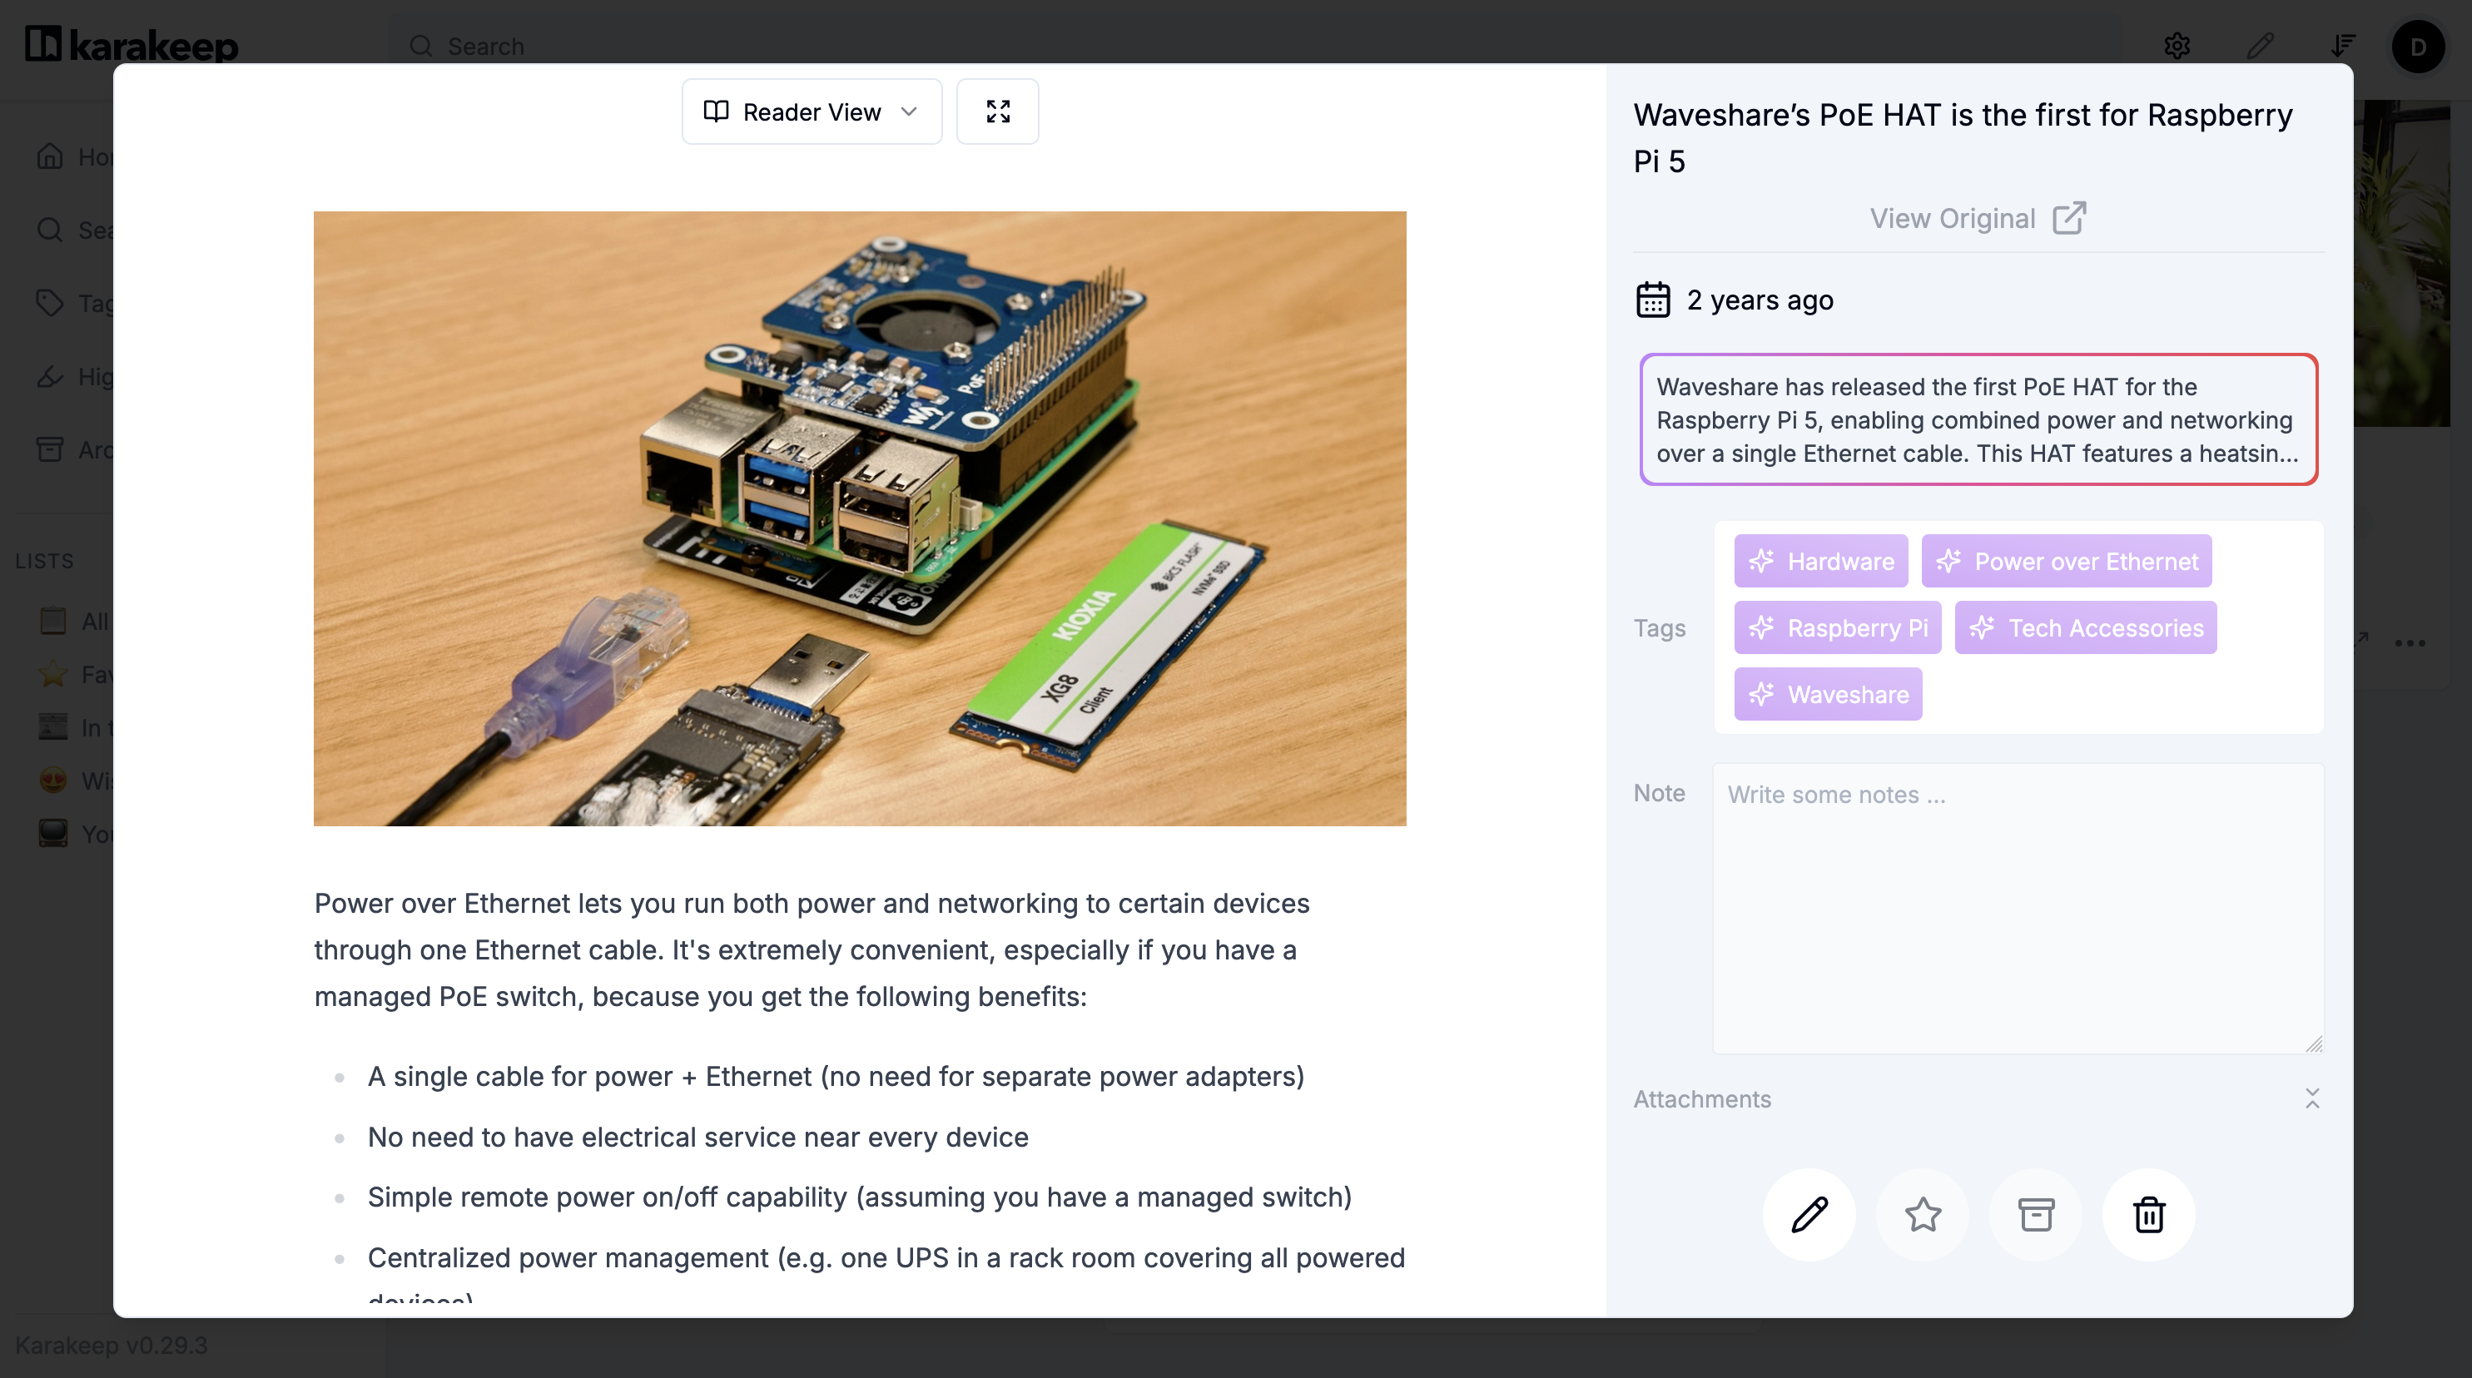The image size is (2472, 1378).
Task: Click the pencil edit button in bottom actions
Action: click(x=1809, y=1215)
